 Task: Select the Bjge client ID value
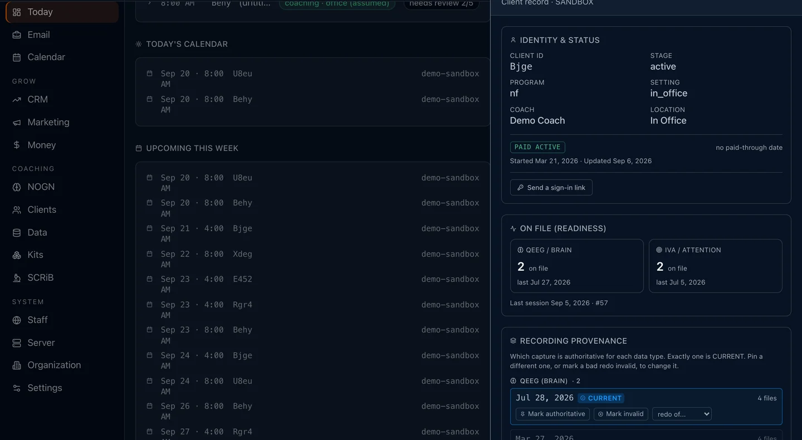tap(521, 66)
